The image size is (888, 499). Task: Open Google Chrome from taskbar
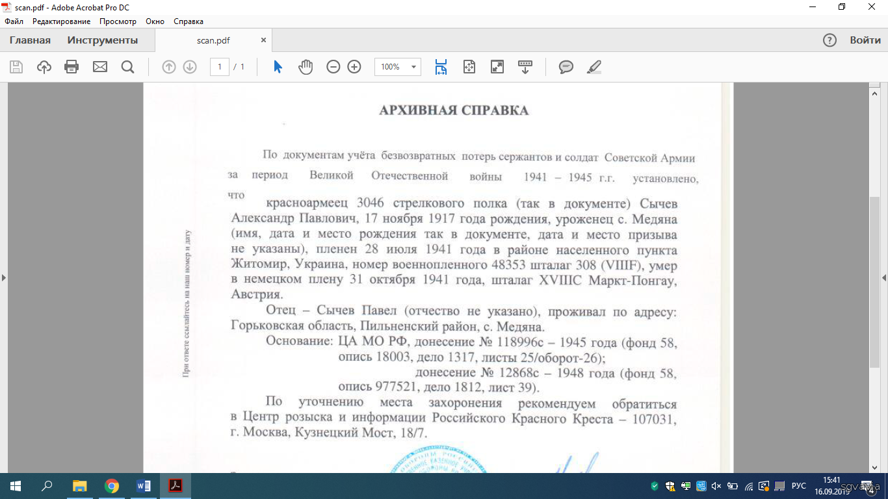click(x=112, y=486)
